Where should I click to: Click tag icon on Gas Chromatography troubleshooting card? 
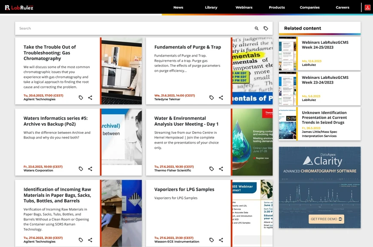81,97
